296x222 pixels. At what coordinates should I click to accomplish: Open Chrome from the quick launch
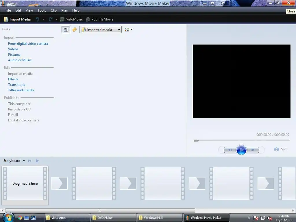pos(20,218)
